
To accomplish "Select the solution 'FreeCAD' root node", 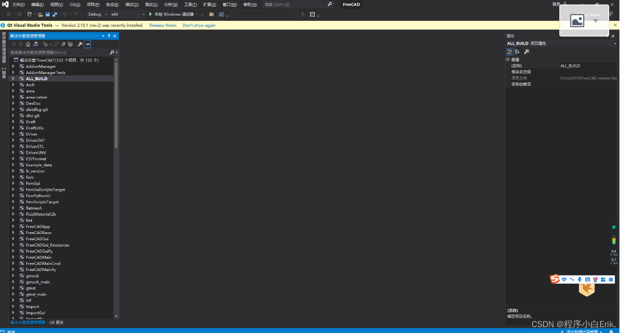I will point(59,60).
